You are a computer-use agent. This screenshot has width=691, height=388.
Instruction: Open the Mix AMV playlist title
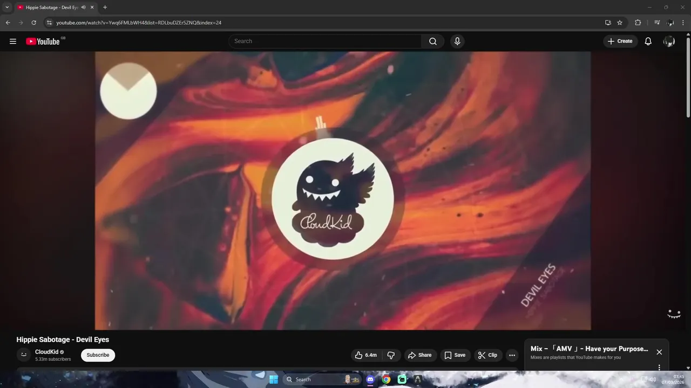click(589, 349)
